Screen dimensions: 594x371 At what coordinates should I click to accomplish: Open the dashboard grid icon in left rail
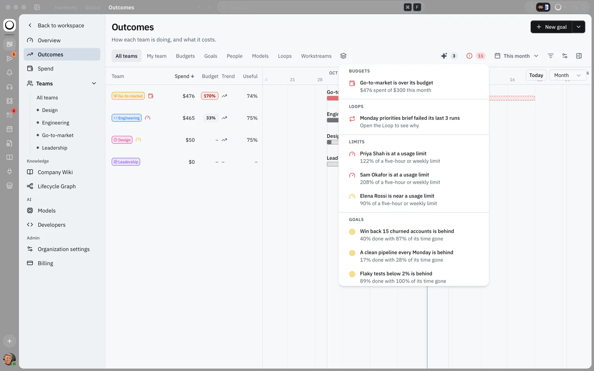(9, 44)
